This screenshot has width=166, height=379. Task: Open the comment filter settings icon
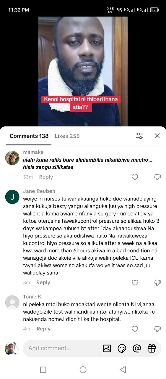[139, 136]
